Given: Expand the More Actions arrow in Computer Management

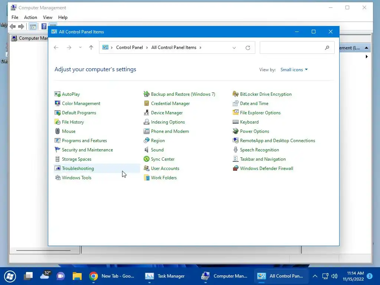Looking at the screenshot, I should [x=366, y=56].
